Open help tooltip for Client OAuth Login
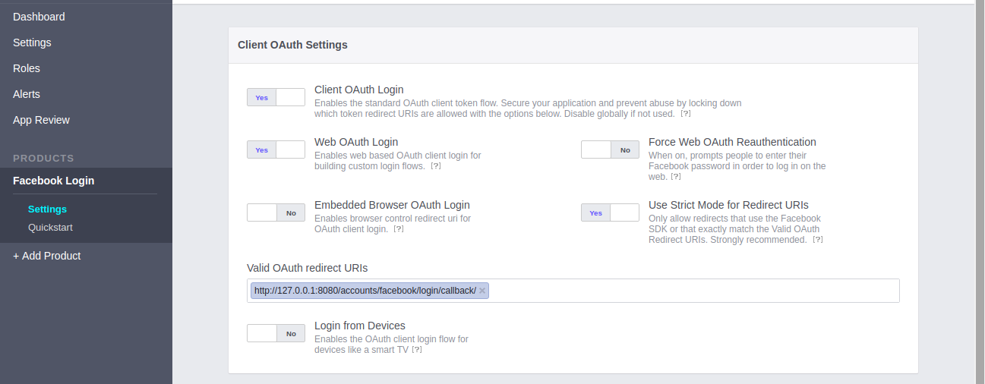Screen dimensions: 985x384 pos(685,114)
